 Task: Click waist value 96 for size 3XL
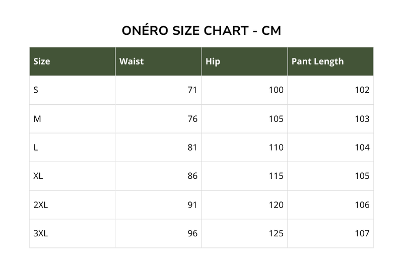tap(192, 234)
